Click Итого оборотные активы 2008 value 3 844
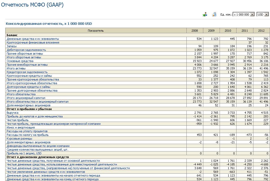The image size is (270, 181). pyautogui.click(x=198, y=57)
